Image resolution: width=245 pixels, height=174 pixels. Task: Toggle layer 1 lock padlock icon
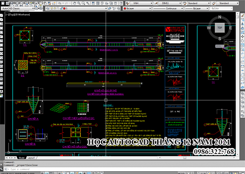[61, 9]
